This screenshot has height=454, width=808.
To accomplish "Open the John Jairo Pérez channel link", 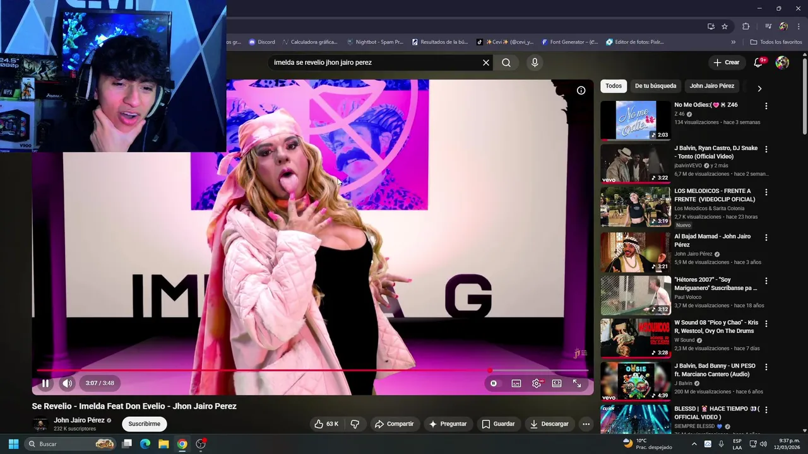I will [79, 420].
